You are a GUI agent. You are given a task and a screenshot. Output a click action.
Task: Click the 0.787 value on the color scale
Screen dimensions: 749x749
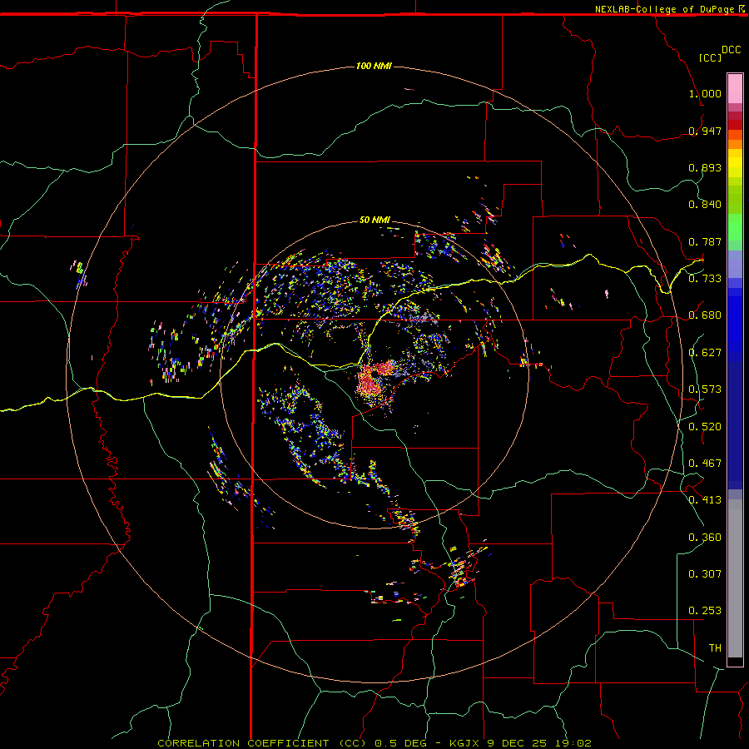[x=705, y=241]
